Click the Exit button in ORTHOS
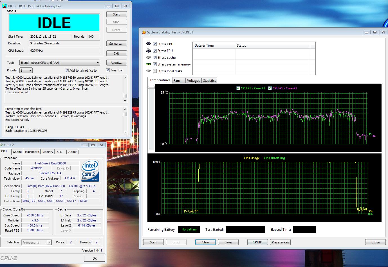388x267 pixels. pos(116,53)
